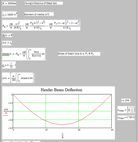Select the Slope of beam description text
138x142 pixels.
point(79,54)
